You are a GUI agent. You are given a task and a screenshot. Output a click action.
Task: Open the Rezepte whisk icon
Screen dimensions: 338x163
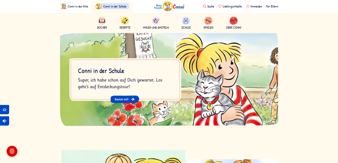125,21
